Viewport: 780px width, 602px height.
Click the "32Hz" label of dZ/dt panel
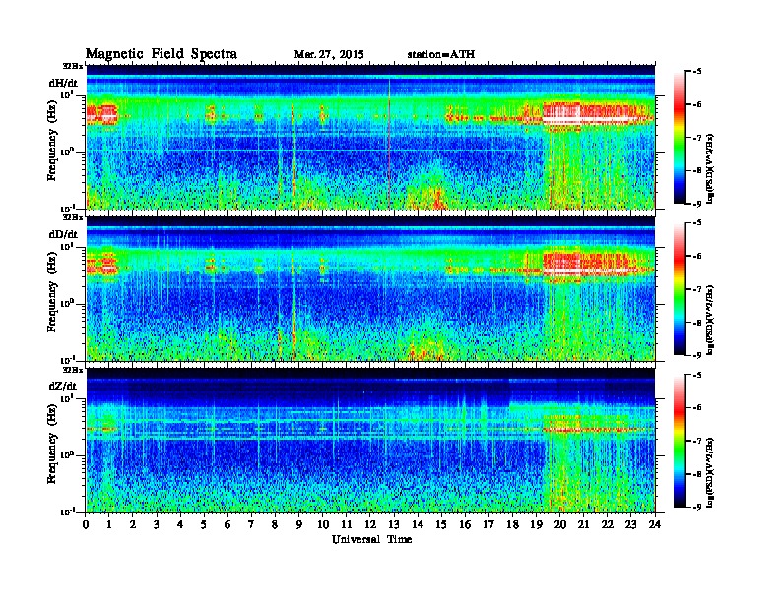tap(73, 370)
